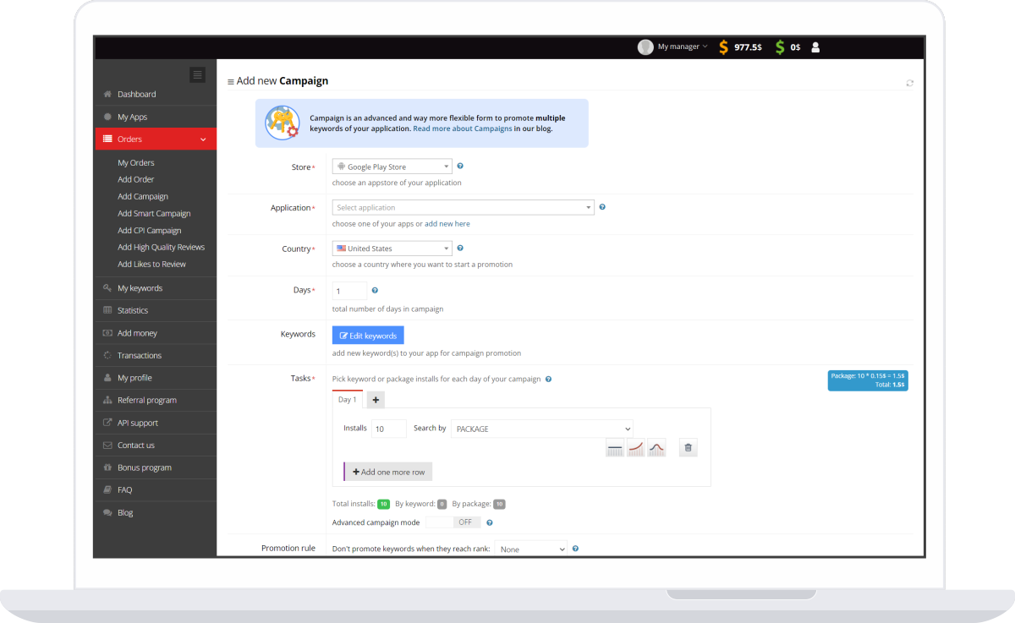
Task: Select the bell curve distribution icon
Action: click(657, 448)
